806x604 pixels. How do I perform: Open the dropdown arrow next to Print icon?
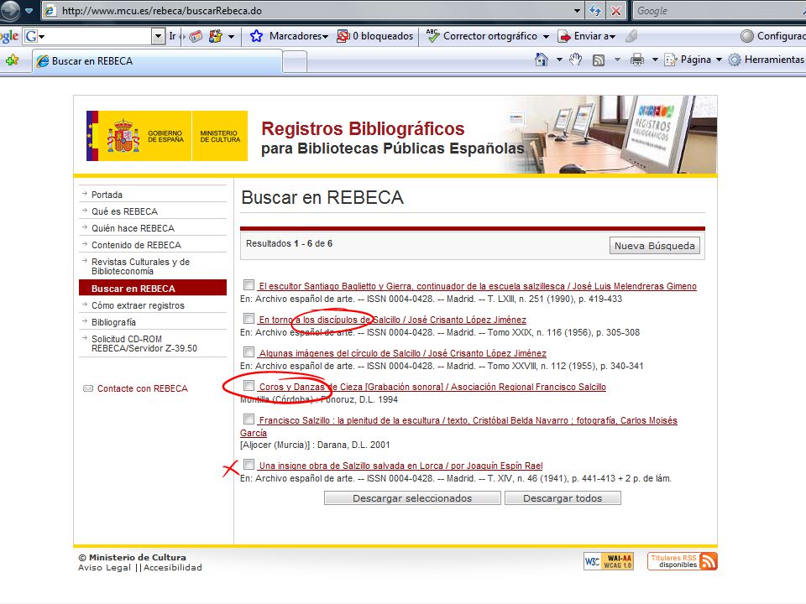pos(655,60)
